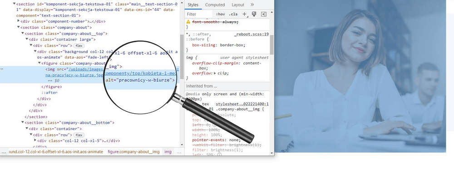The height and width of the screenshot is (178, 454).
Task: Expand the component-number div node
Action: pos(19,21)
